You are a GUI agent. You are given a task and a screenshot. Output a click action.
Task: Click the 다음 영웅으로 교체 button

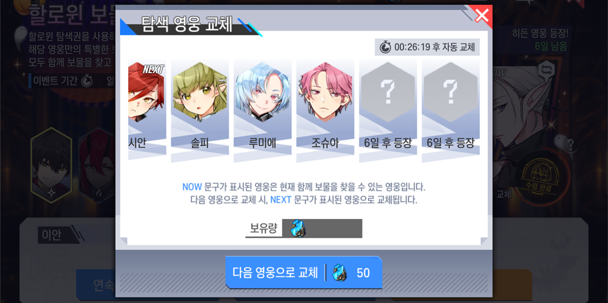304,273
